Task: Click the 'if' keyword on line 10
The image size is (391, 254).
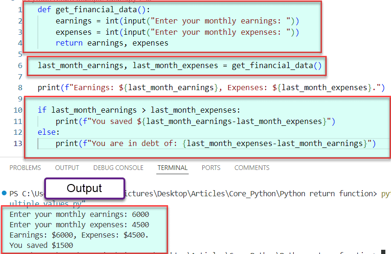Action: coord(42,110)
